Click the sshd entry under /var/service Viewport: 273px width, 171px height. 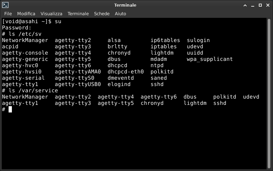tap(220, 103)
